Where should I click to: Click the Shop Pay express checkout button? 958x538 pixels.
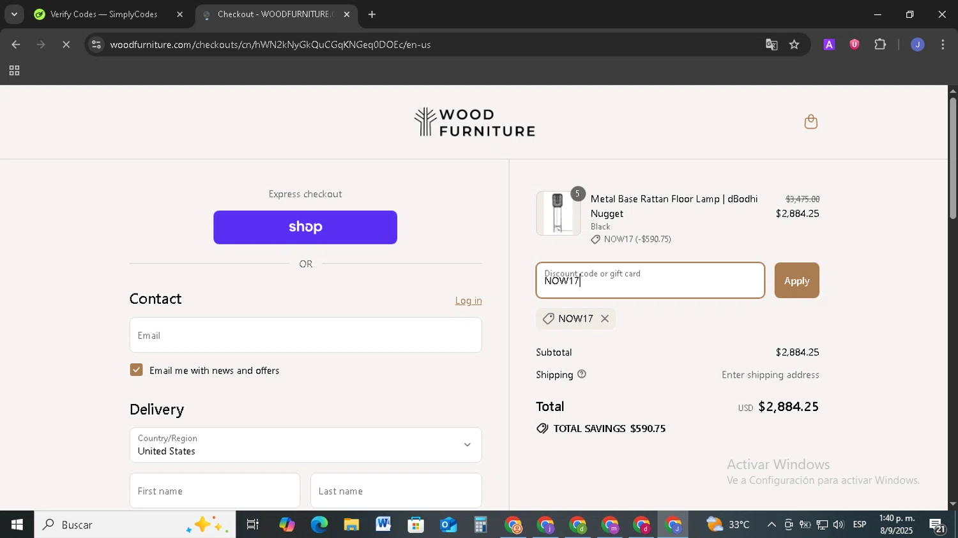click(x=305, y=227)
